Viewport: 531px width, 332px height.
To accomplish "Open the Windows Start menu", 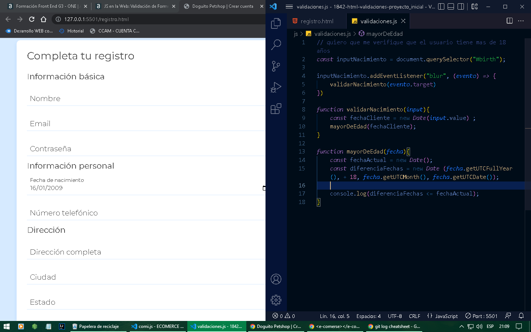I will click(7, 326).
